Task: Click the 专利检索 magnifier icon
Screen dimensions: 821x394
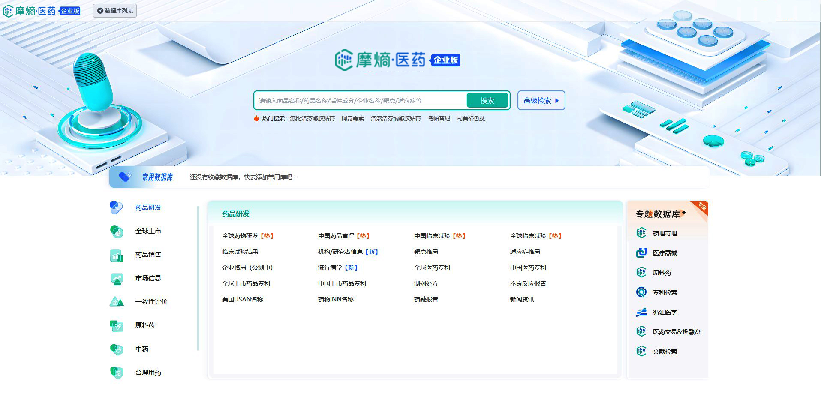Action: [641, 292]
